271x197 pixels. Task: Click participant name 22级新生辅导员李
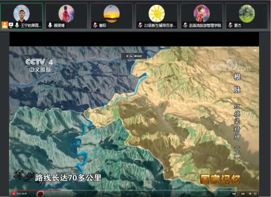pos(160,25)
